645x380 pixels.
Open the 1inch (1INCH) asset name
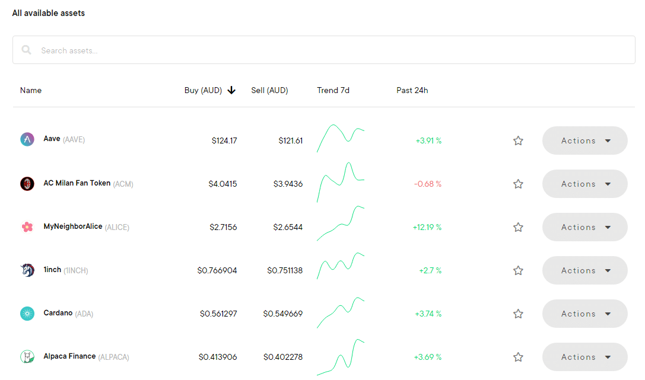pos(66,270)
